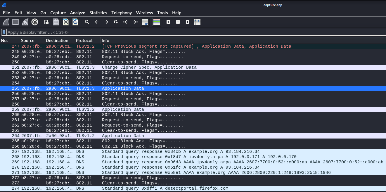The height and width of the screenshot is (192, 386).
Task: Select packet 270 DNS response 0x51fc
Action: pos(193,167)
